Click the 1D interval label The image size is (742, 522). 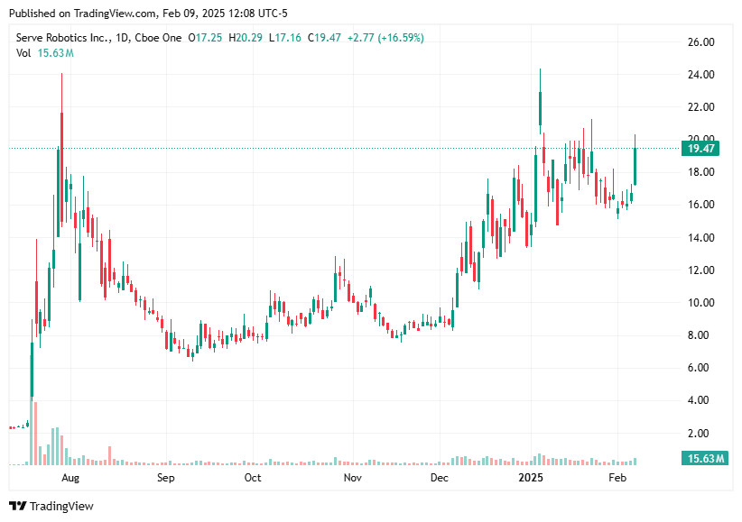click(x=122, y=38)
